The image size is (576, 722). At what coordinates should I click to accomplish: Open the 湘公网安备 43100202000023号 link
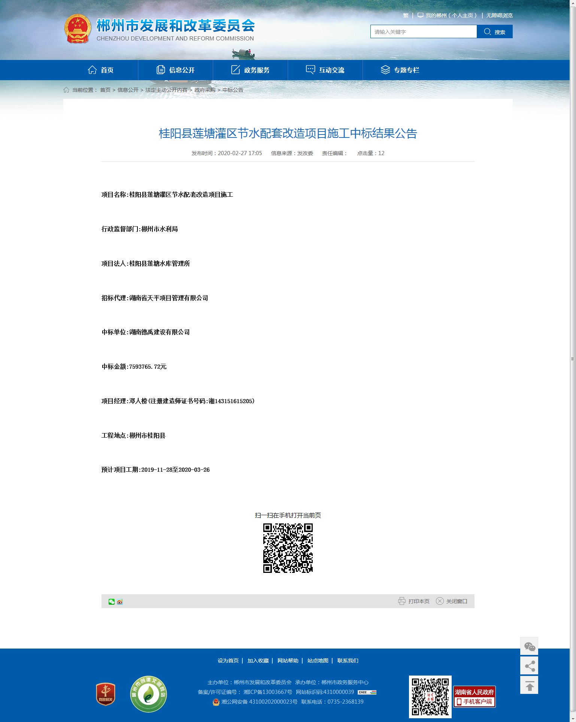[260, 702]
